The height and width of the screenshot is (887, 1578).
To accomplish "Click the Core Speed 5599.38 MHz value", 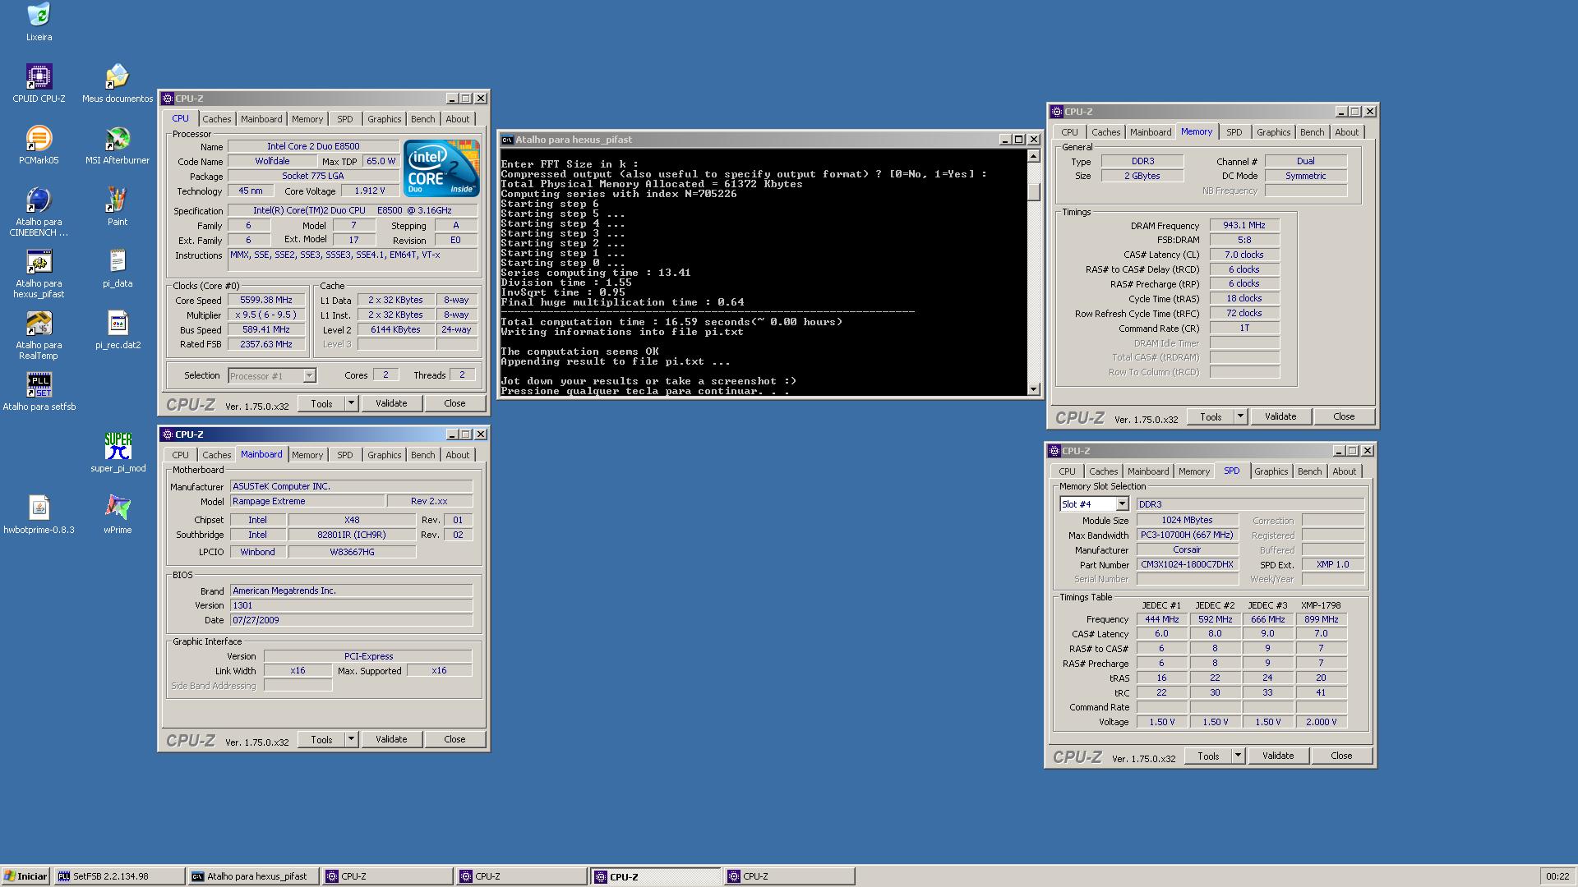I will pyautogui.click(x=266, y=301).
